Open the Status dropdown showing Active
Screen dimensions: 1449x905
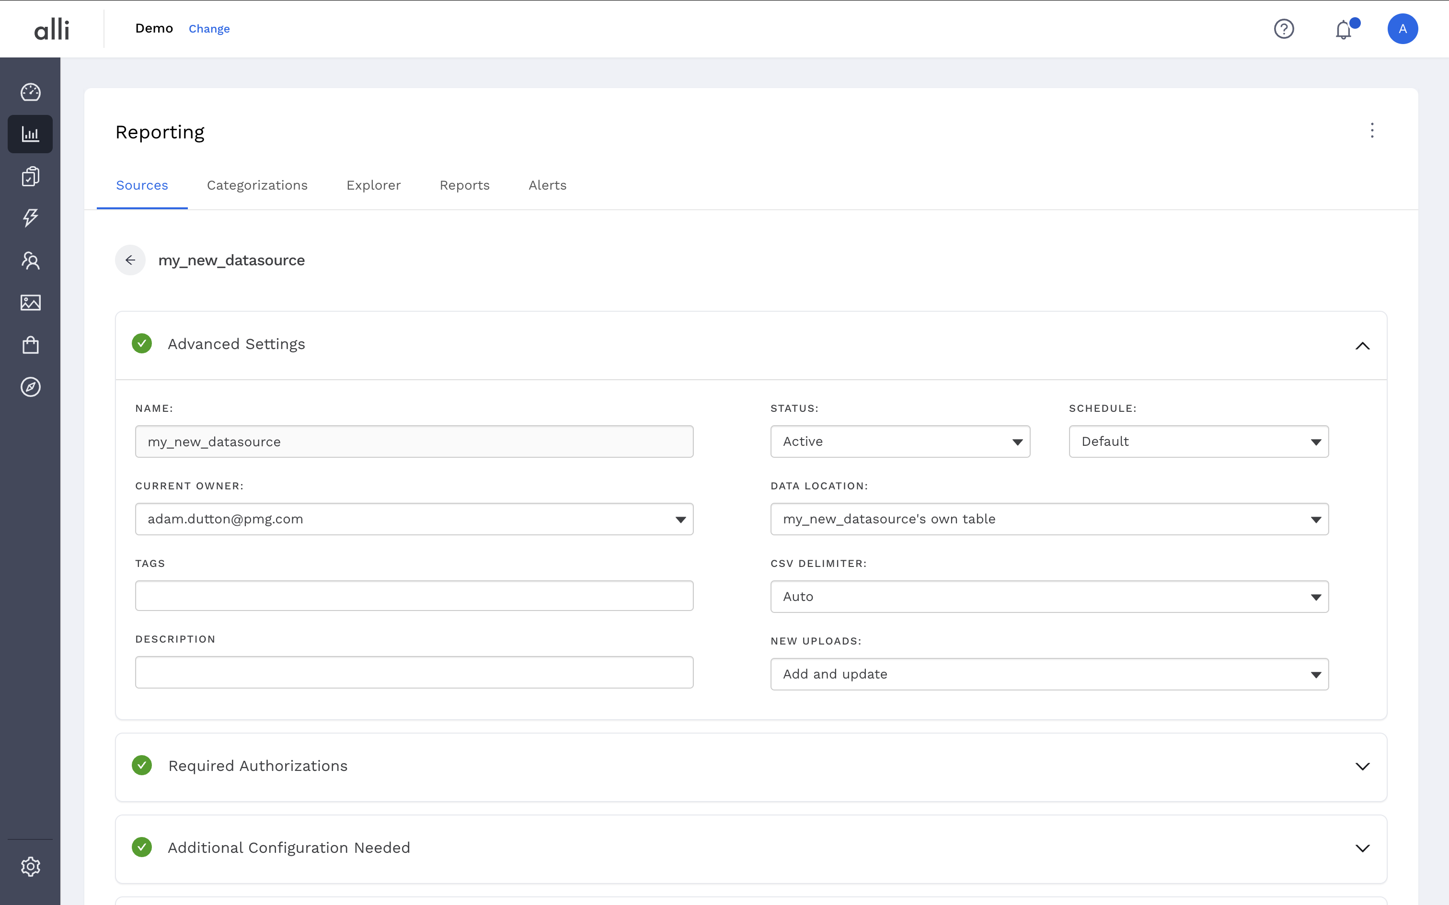(899, 441)
